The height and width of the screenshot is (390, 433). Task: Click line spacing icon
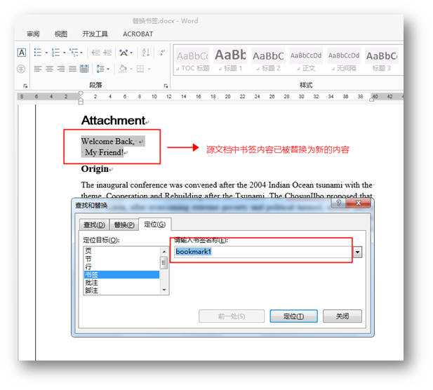(100, 69)
